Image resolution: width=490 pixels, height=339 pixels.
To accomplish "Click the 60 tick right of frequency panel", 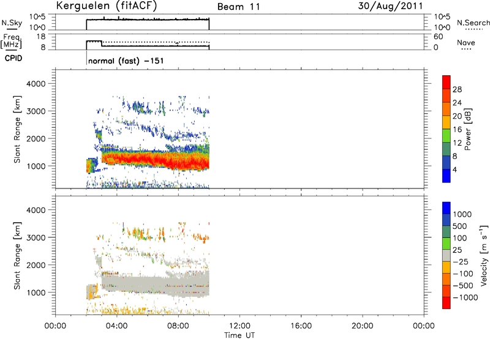I will click(439, 37).
